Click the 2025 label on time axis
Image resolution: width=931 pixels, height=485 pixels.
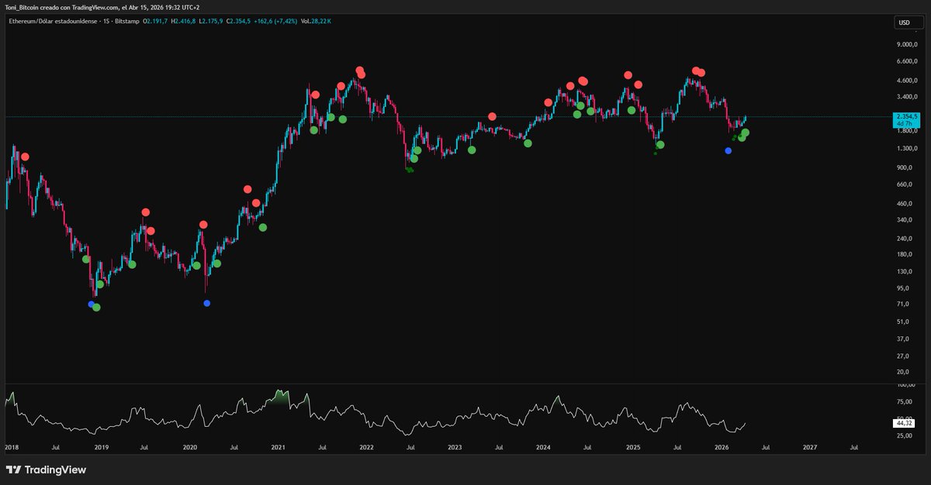tap(632, 447)
